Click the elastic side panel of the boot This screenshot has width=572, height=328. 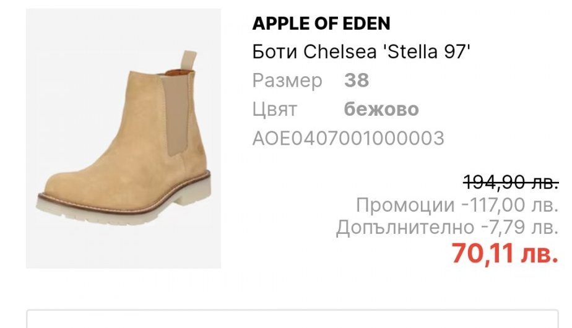(175, 113)
